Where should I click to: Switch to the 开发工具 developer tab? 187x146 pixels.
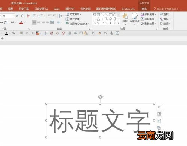[x=24, y=9]
